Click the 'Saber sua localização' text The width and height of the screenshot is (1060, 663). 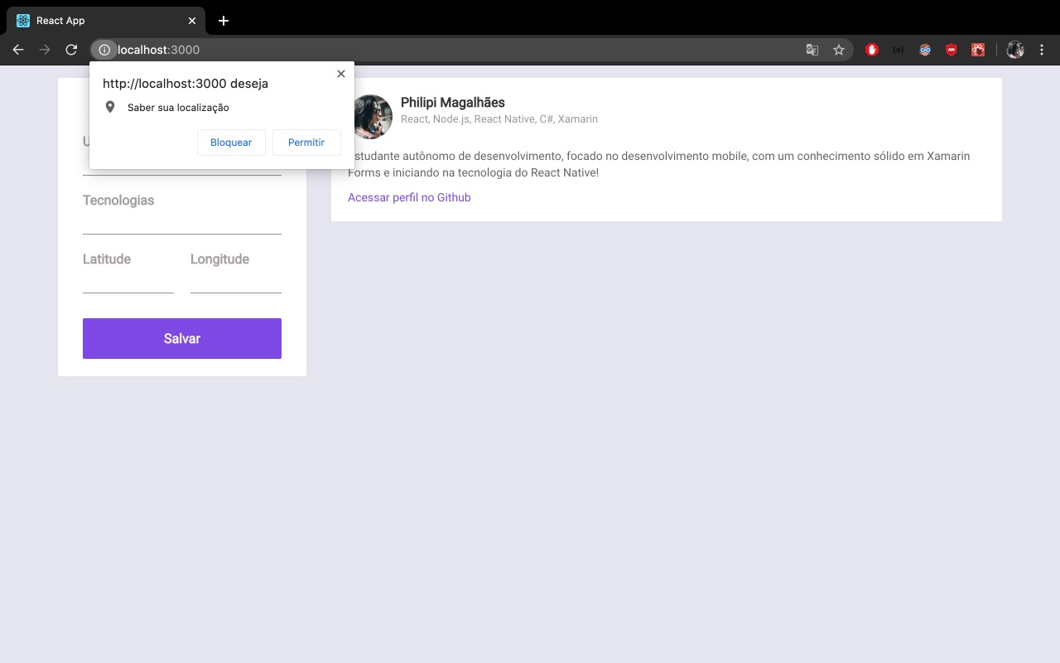[x=178, y=108]
